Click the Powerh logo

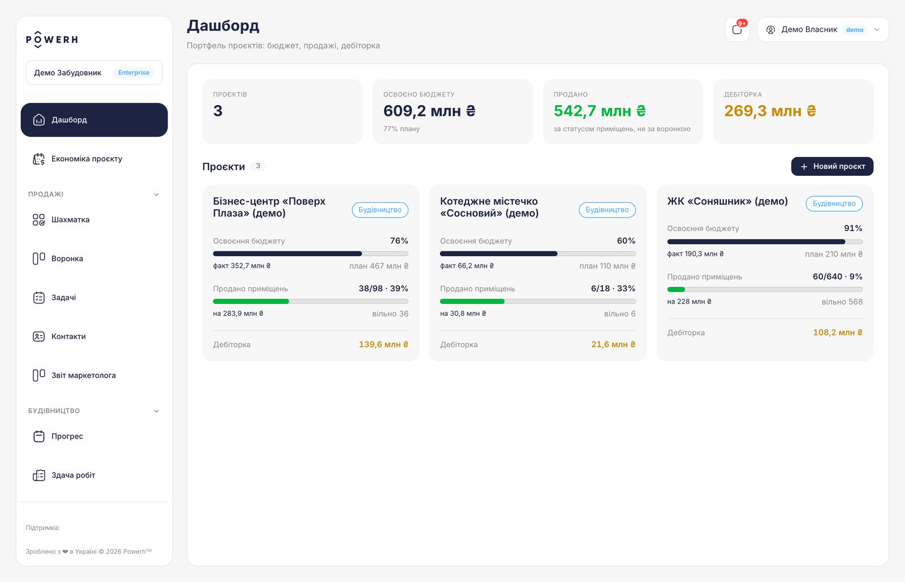(x=52, y=39)
